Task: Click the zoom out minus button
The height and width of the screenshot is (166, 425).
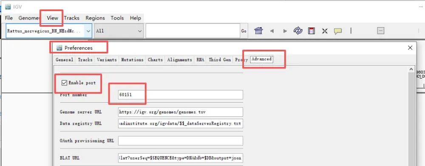Action: 380,31
